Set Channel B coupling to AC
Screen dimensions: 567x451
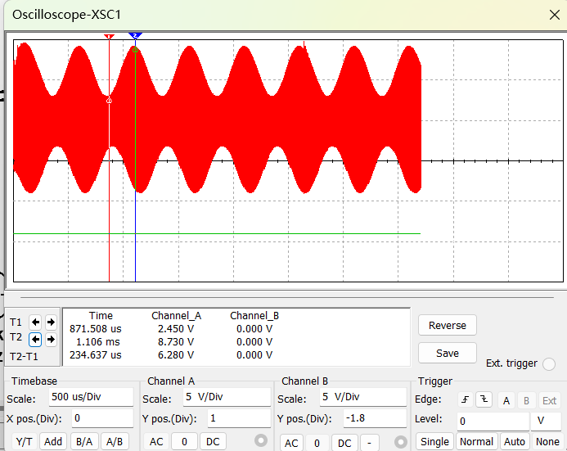point(291,443)
